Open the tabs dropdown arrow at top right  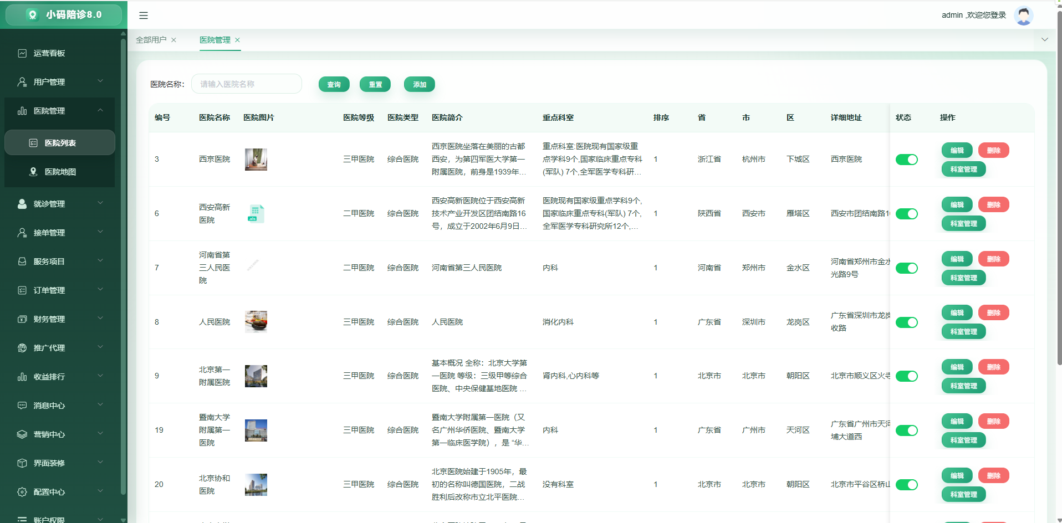point(1045,39)
